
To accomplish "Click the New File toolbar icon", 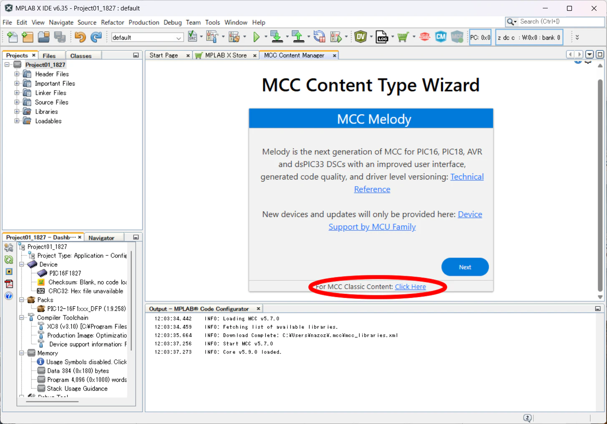I will 12,37.
